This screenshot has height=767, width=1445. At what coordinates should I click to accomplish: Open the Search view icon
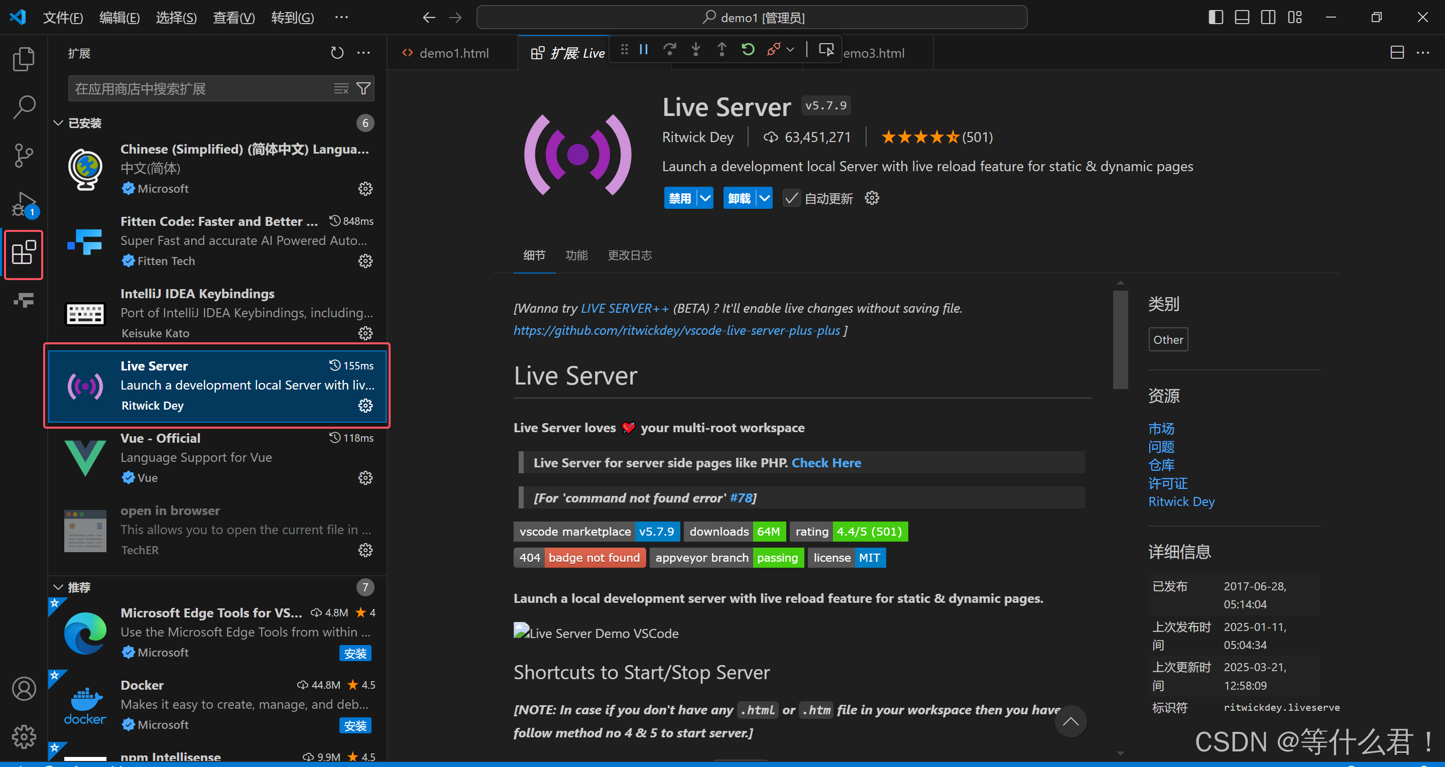point(24,106)
